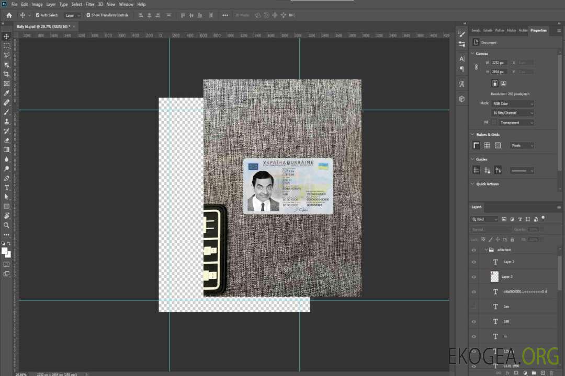565x376 pixels.
Task: Open the Layers panel options menu
Action: tap(559, 207)
